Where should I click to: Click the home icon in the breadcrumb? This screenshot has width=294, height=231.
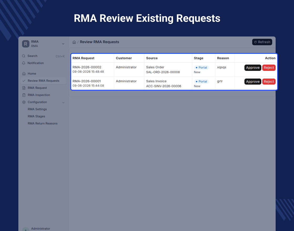(x=74, y=42)
